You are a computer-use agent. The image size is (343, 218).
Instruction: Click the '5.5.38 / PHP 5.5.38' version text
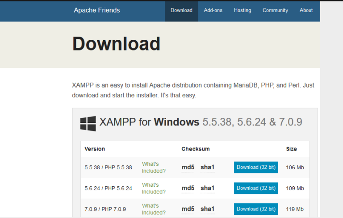tap(108, 168)
